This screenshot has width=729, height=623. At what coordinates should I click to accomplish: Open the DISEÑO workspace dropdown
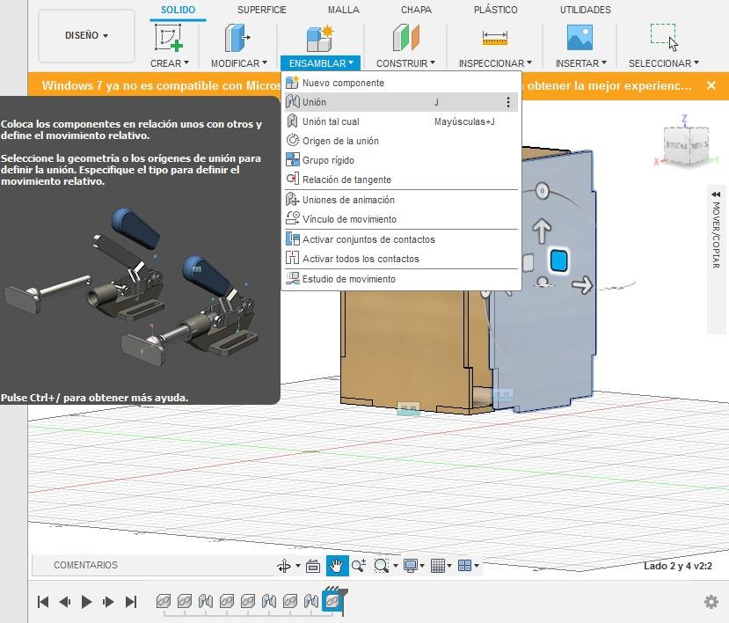86,36
